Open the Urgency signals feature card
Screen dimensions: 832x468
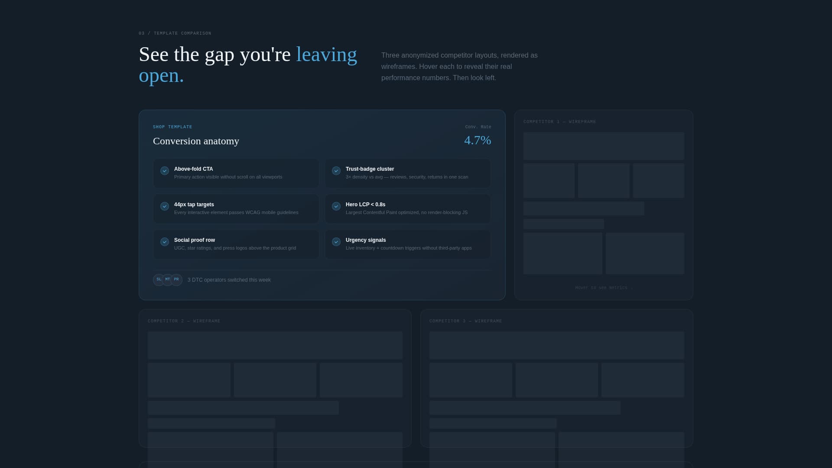pos(408,244)
